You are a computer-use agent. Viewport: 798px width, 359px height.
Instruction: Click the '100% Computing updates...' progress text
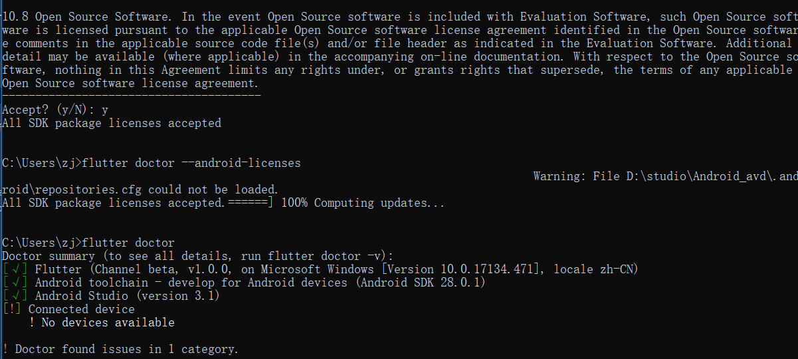click(x=363, y=203)
